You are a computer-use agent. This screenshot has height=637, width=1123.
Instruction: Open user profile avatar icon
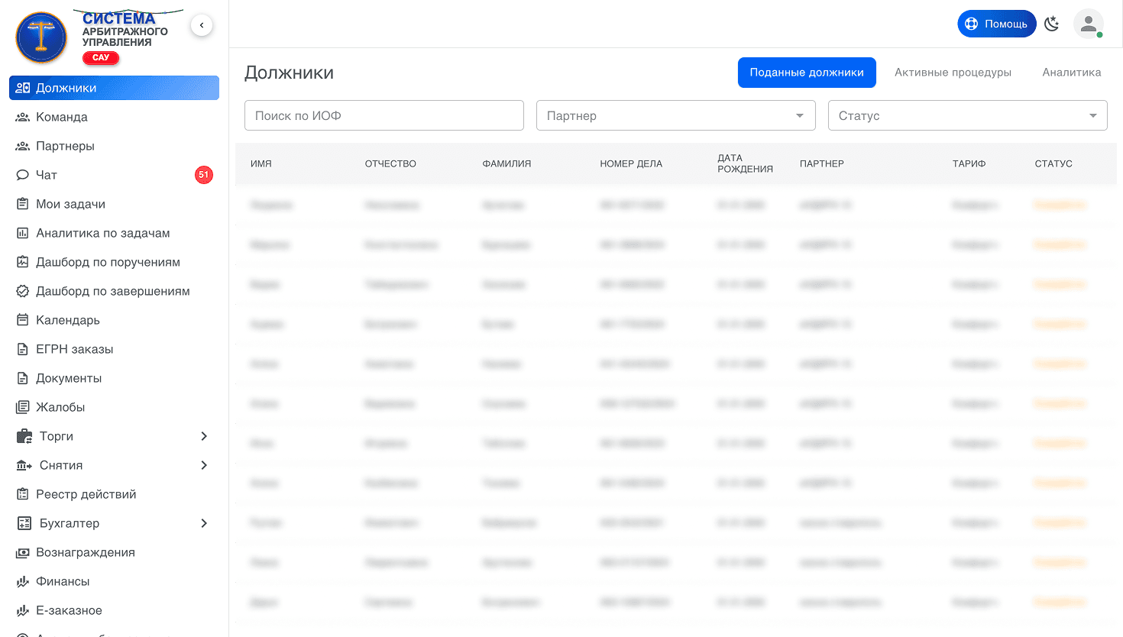click(1088, 24)
